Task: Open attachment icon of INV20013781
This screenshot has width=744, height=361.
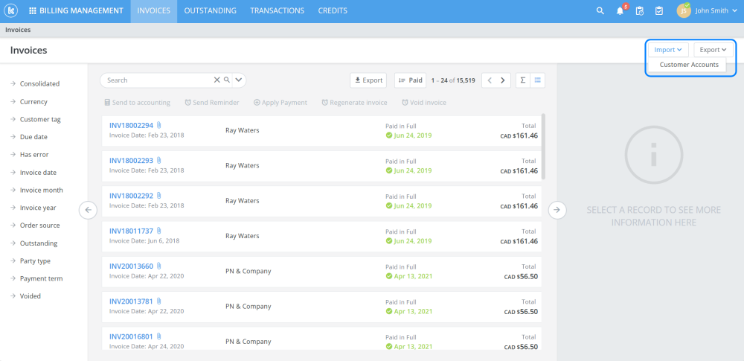Action: (159, 301)
